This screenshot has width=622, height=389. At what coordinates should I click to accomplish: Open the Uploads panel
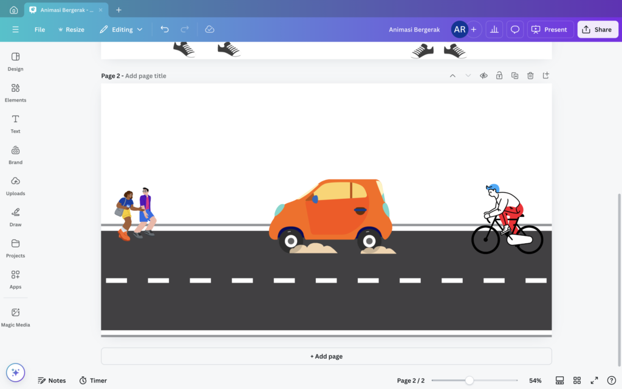pyautogui.click(x=15, y=186)
